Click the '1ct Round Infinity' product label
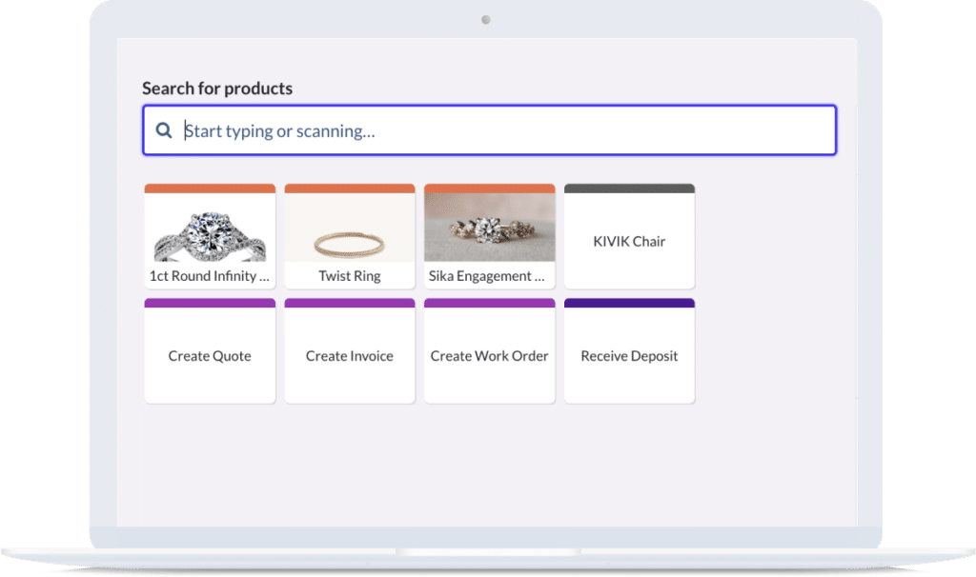 210,276
